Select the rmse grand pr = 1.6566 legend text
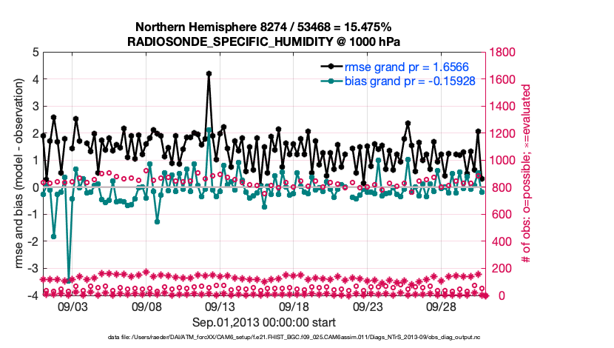Viewport: 614px width, 348px height. pyautogui.click(x=397, y=67)
